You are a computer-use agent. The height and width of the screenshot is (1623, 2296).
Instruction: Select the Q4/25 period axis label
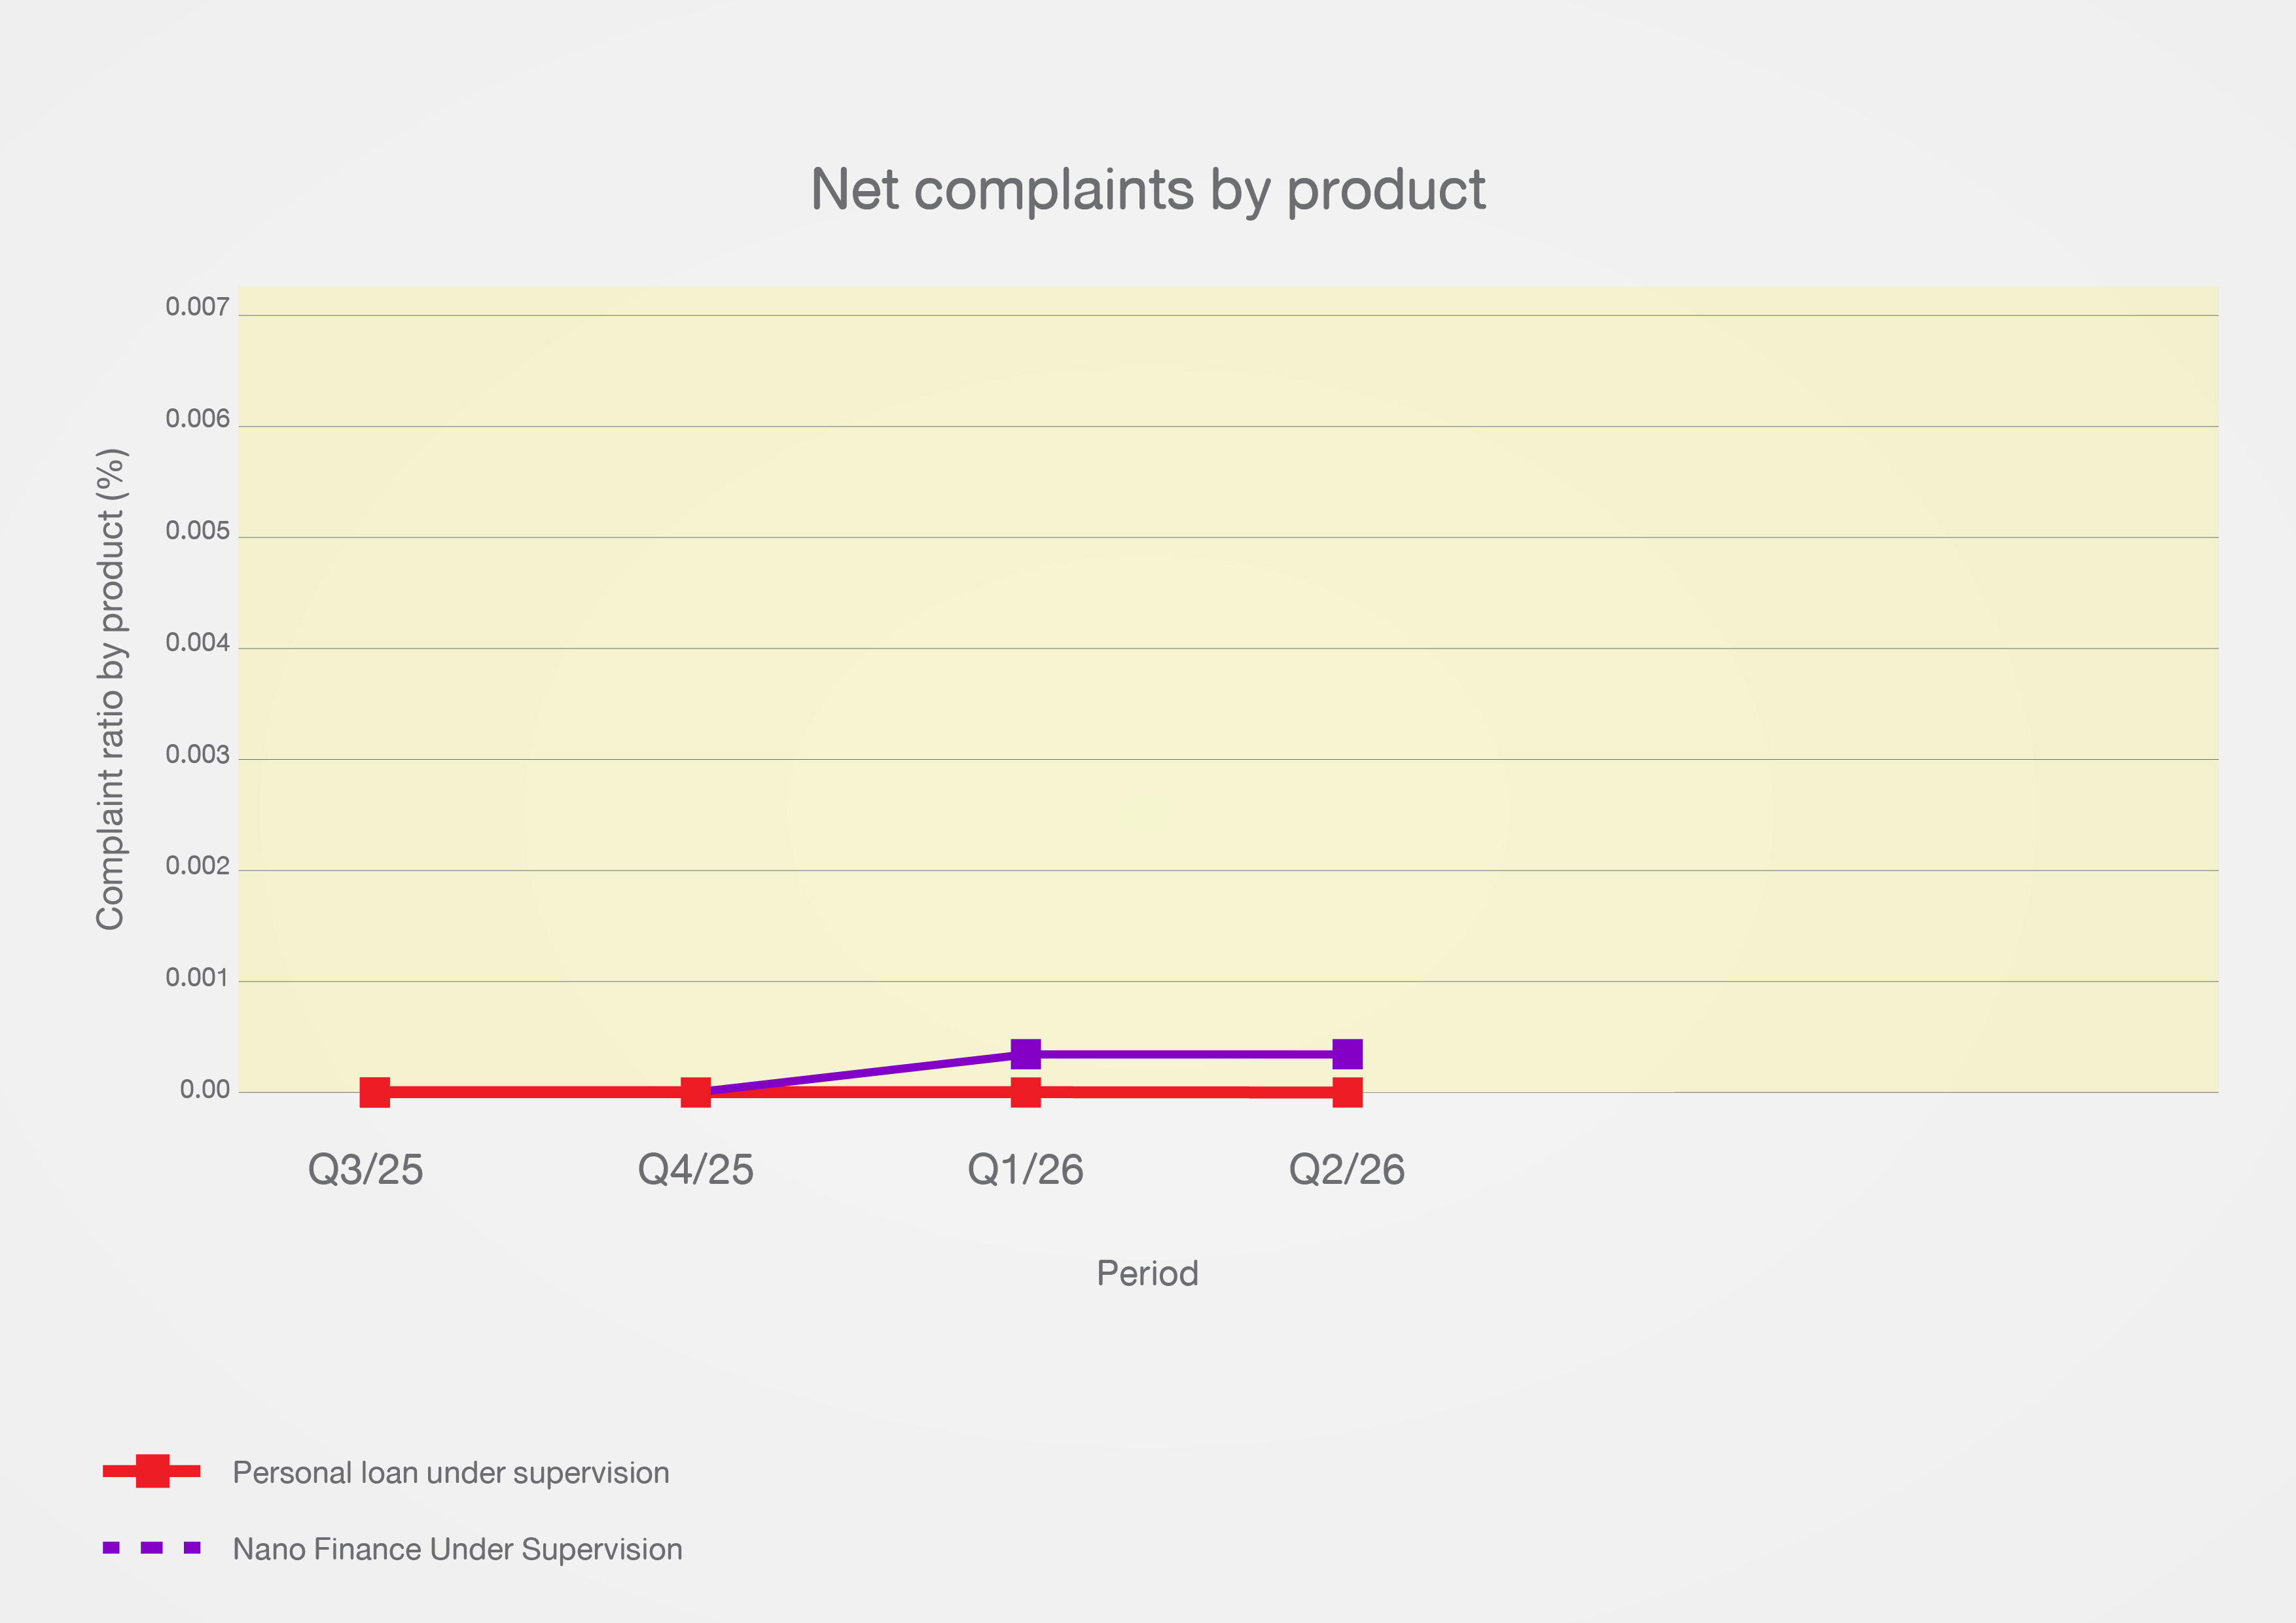click(695, 1170)
